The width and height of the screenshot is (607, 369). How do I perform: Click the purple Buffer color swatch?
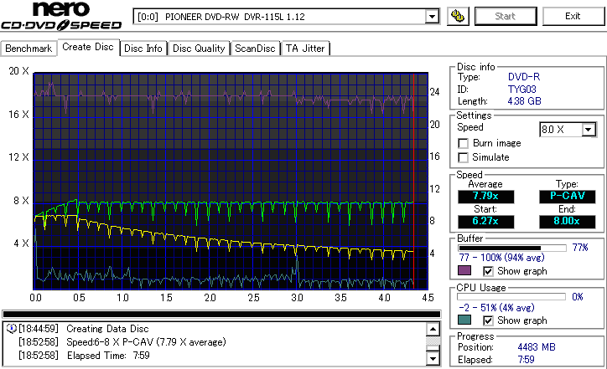coord(464,271)
